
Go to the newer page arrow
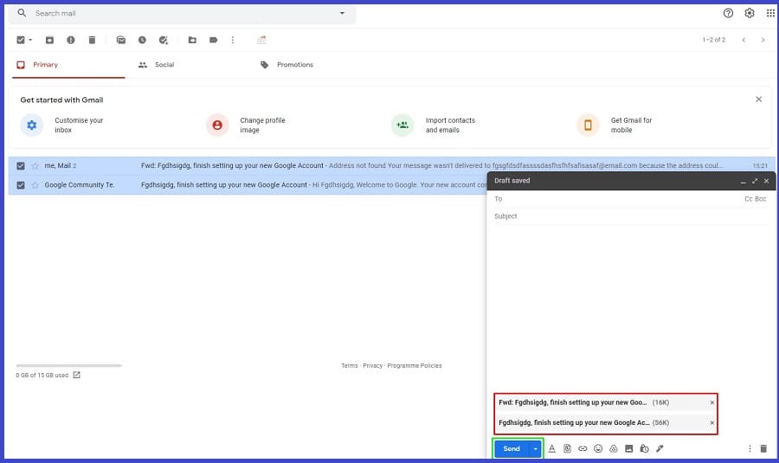[744, 40]
